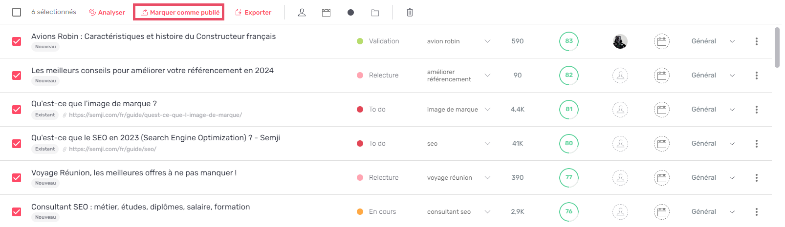Click the score 76 circle indicator
Viewport: 785px width, 227px height.
pyautogui.click(x=569, y=212)
